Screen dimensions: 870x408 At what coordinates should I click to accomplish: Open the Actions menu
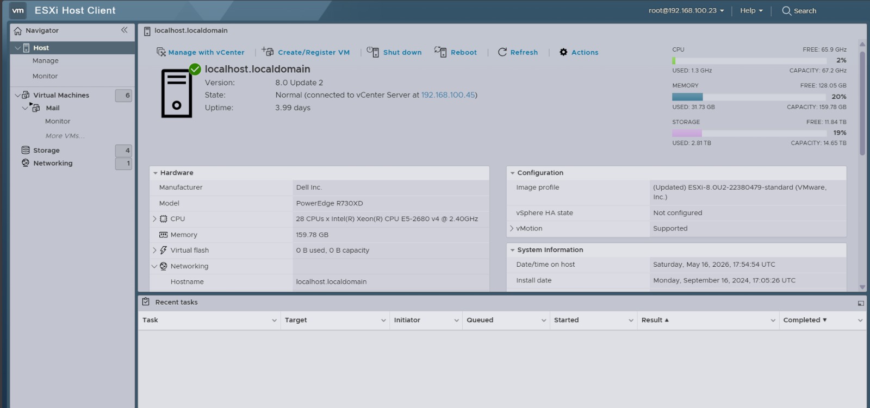pyautogui.click(x=579, y=52)
